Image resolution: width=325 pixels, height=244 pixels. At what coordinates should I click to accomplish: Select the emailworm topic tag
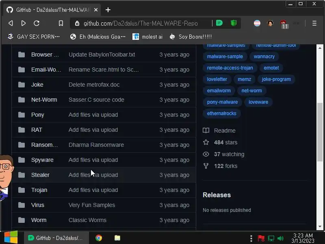coord(219,91)
